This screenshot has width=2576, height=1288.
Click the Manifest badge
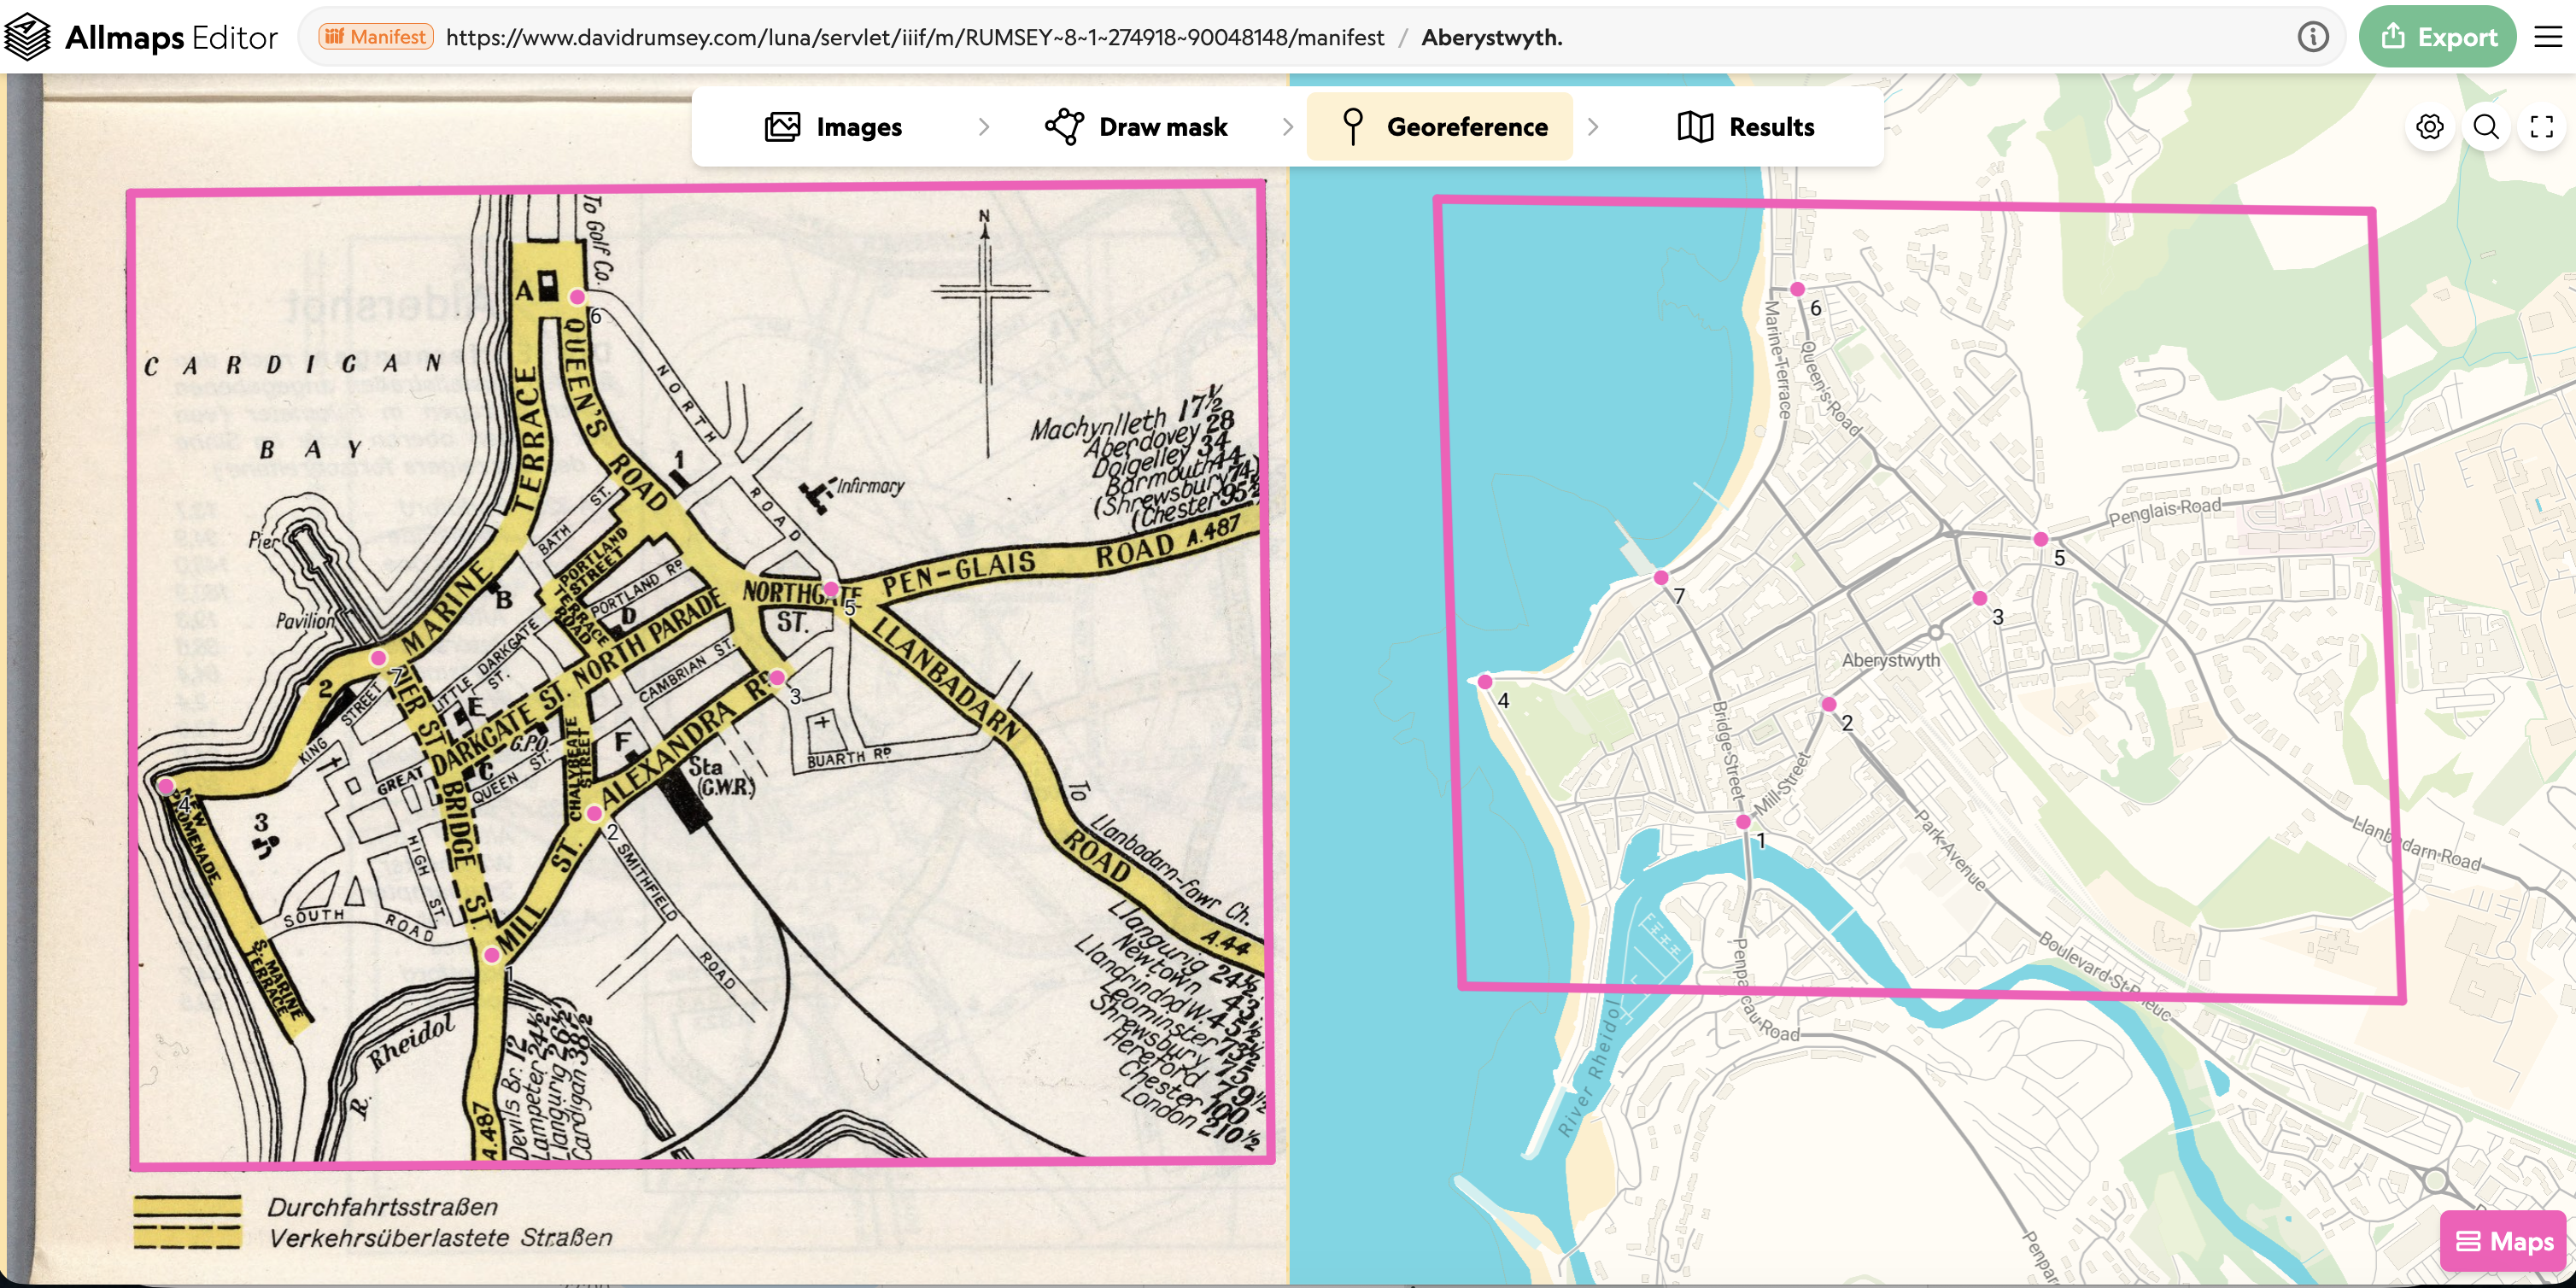click(376, 37)
